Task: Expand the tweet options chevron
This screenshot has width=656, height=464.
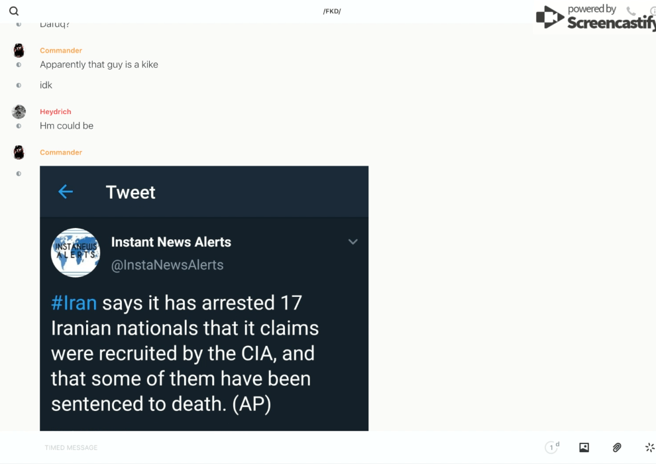Action: coord(353,242)
